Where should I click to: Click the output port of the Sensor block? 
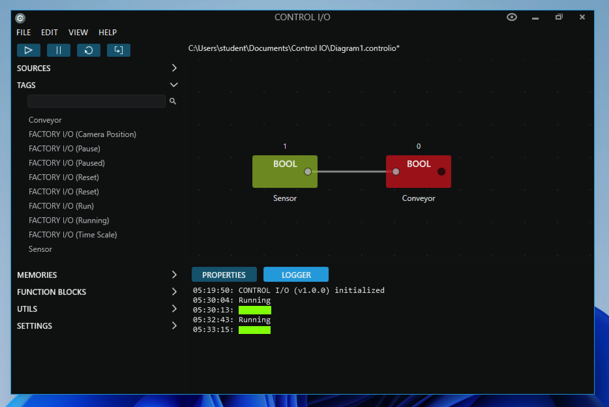click(308, 172)
